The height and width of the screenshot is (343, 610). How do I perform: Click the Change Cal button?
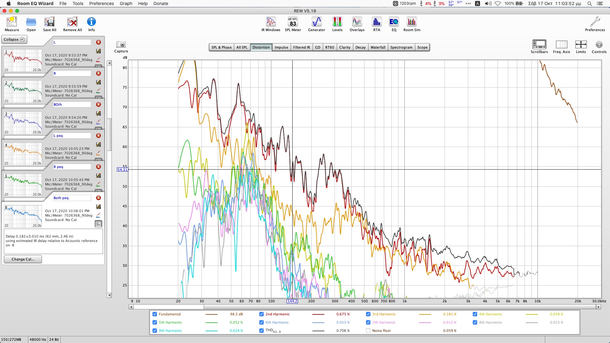coord(23,259)
